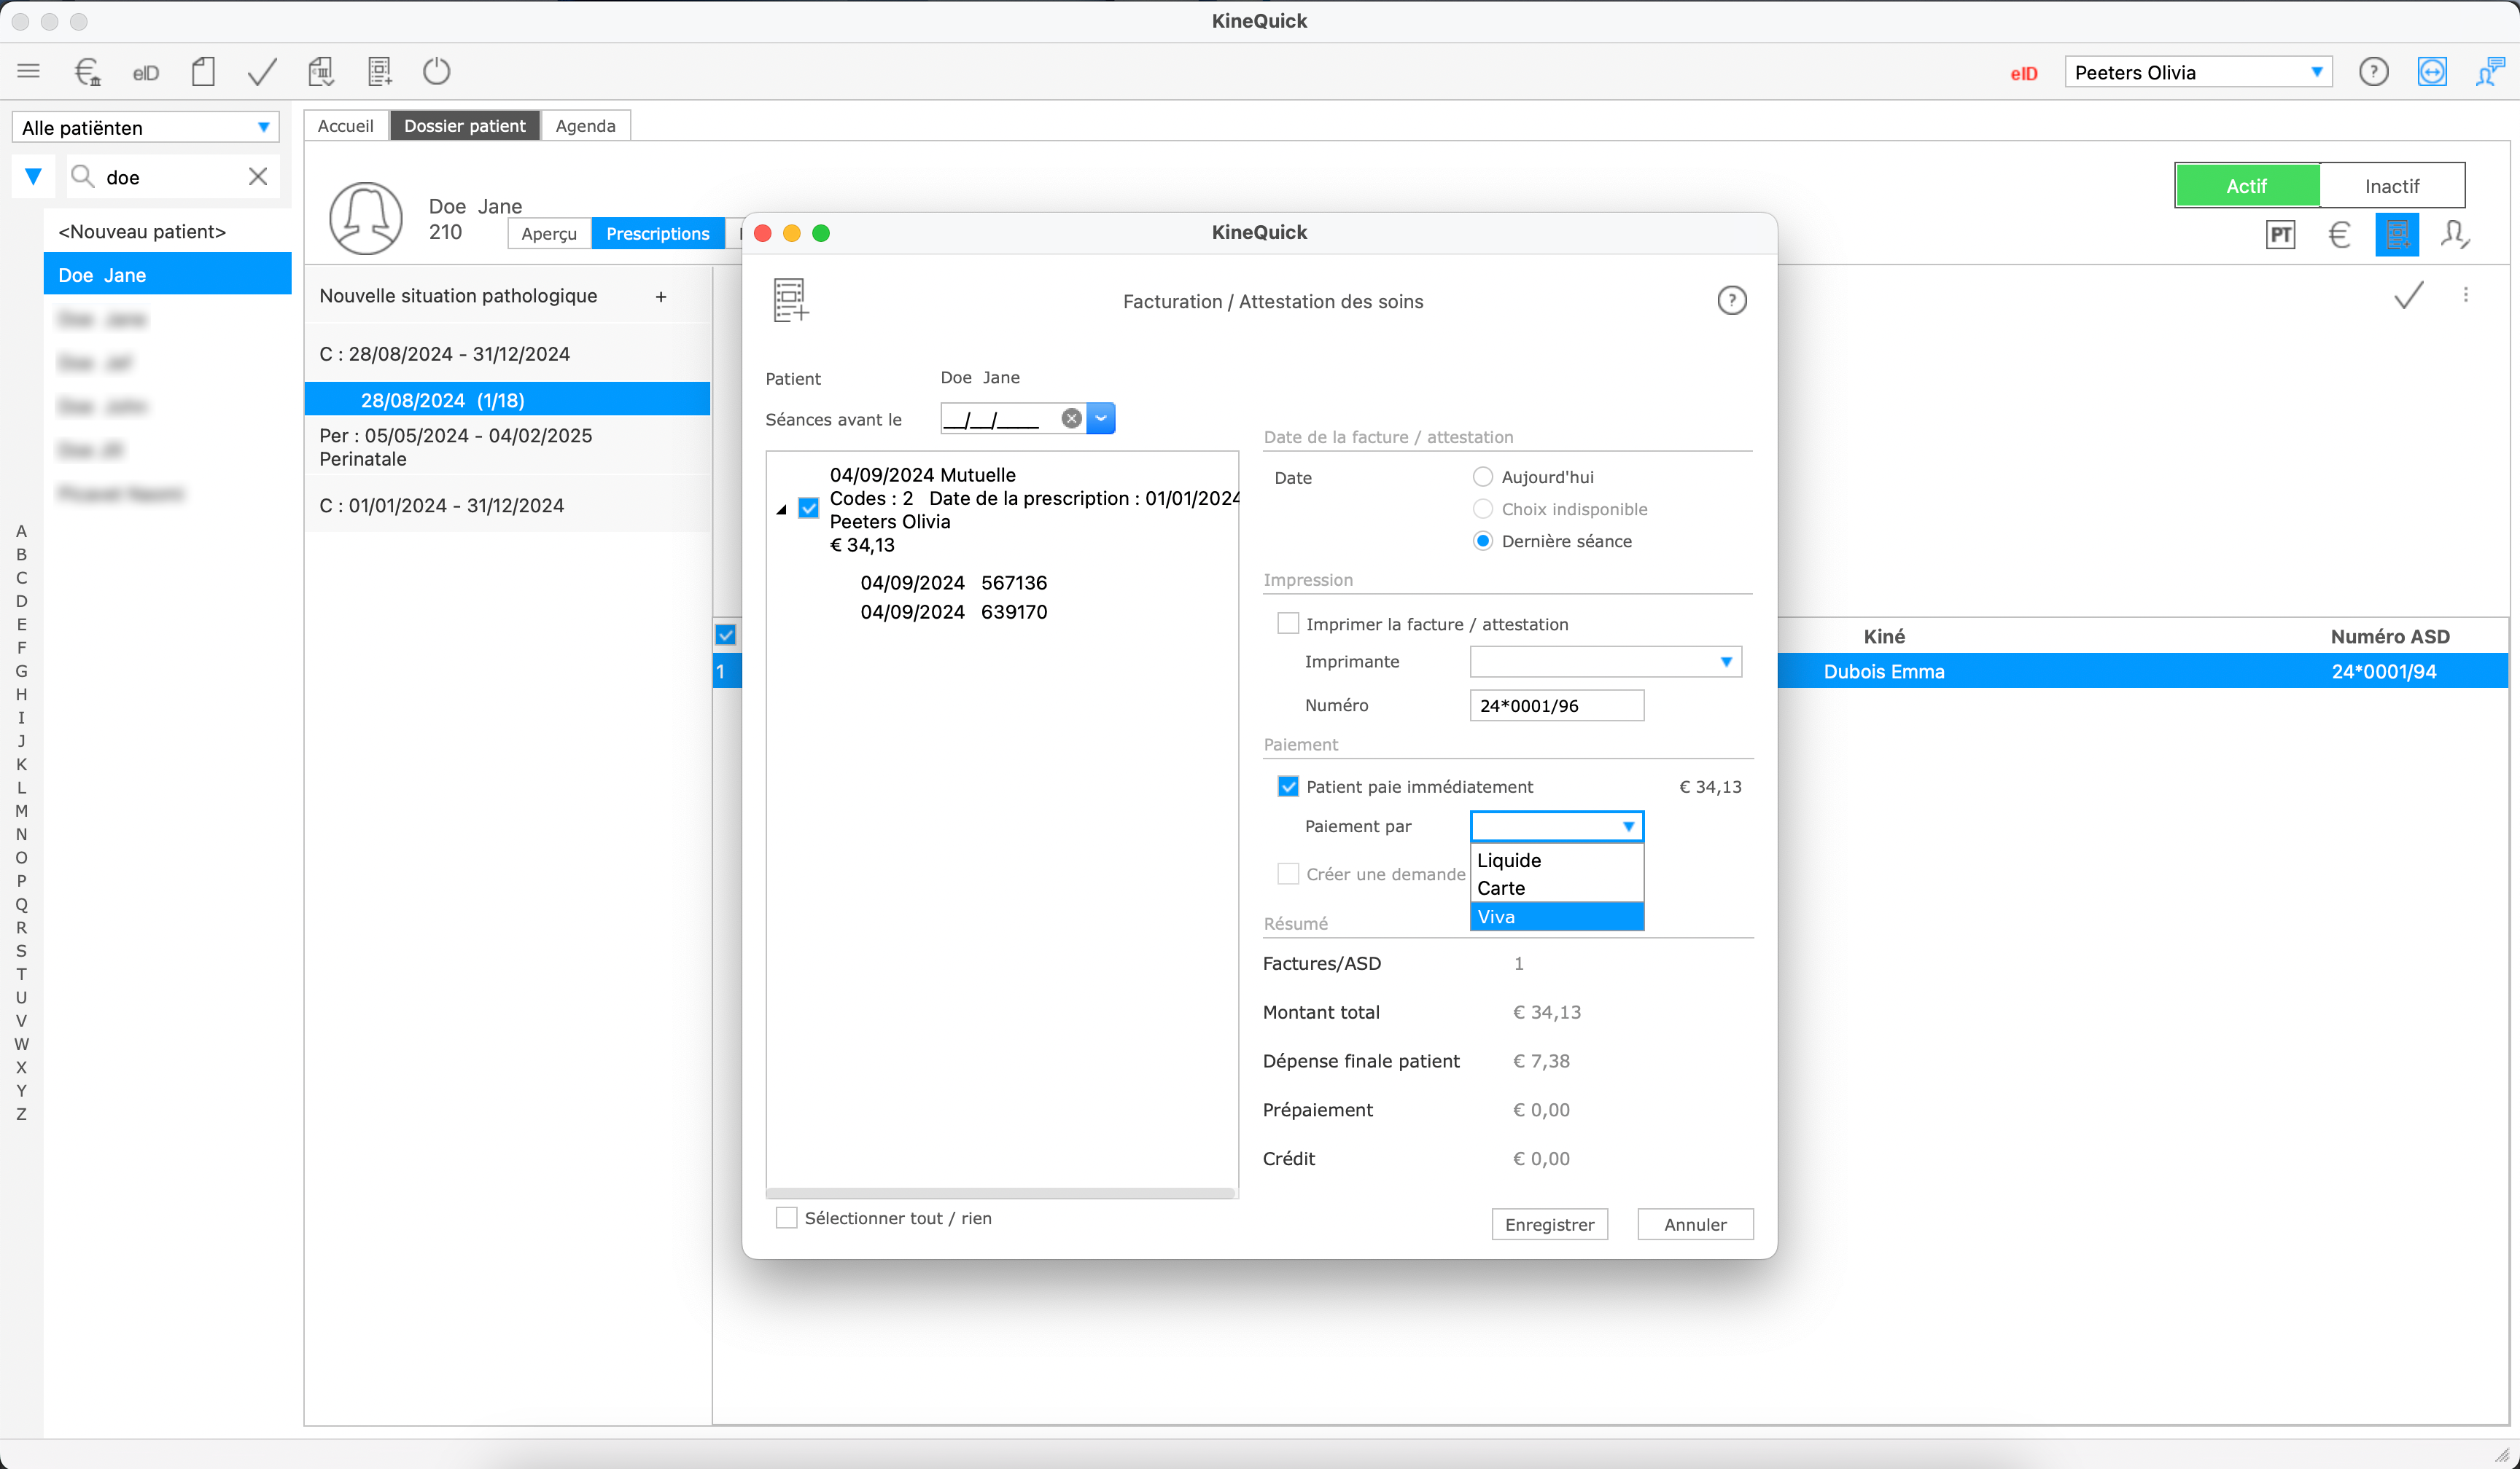The width and height of the screenshot is (2520, 1469).
Task: Toggle Patient paie immédiatement checkbox
Action: click(x=1288, y=786)
